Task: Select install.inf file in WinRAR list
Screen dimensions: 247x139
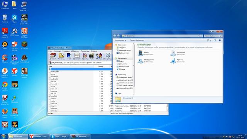Action: coord(54,96)
